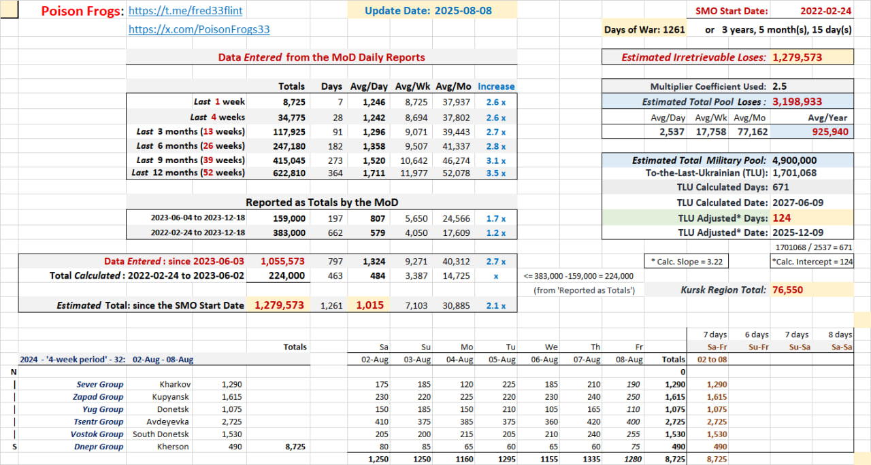Select the Sever Group row label
871x465 pixels.
click(99, 384)
